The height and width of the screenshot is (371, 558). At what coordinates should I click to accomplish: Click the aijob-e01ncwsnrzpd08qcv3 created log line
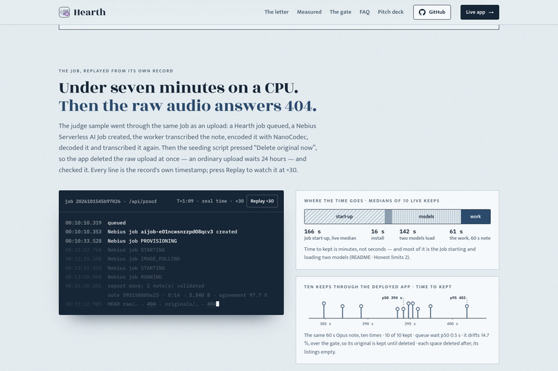tap(151, 231)
